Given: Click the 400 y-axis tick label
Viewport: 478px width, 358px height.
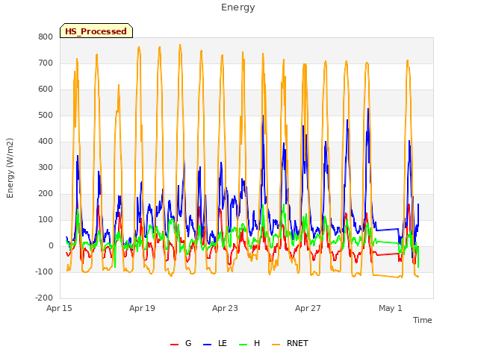Looking at the screenshot, I should tap(46, 141).
